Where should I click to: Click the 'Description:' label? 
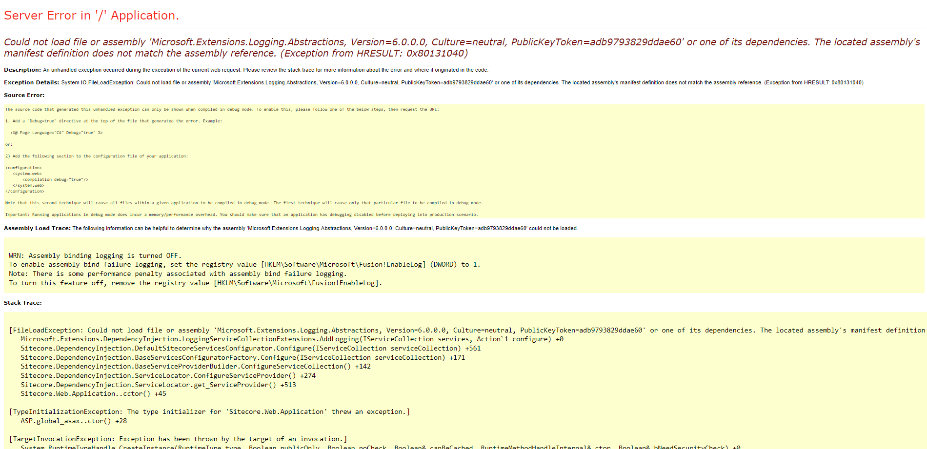pos(22,70)
